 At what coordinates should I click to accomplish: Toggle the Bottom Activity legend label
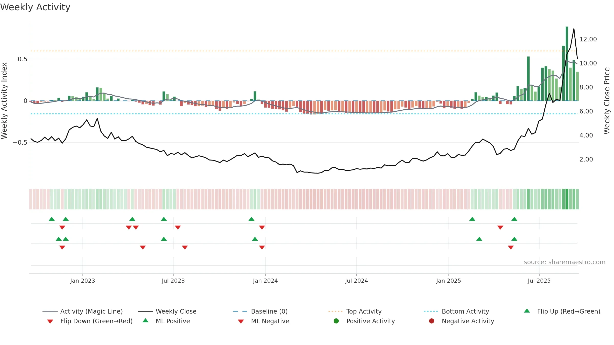(x=465, y=311)
